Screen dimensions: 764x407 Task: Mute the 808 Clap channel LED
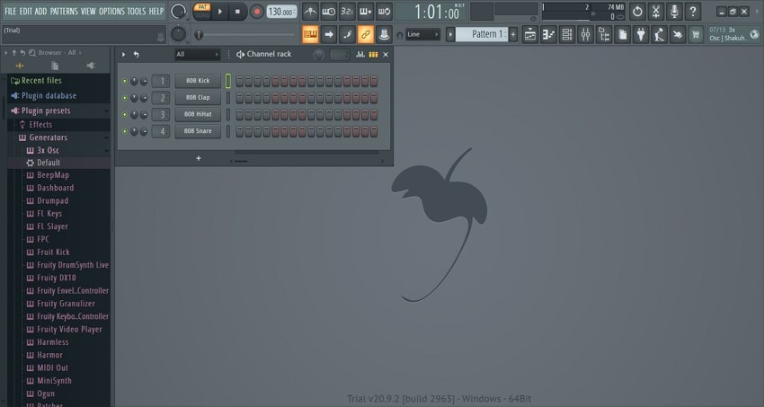click(125, 98)
